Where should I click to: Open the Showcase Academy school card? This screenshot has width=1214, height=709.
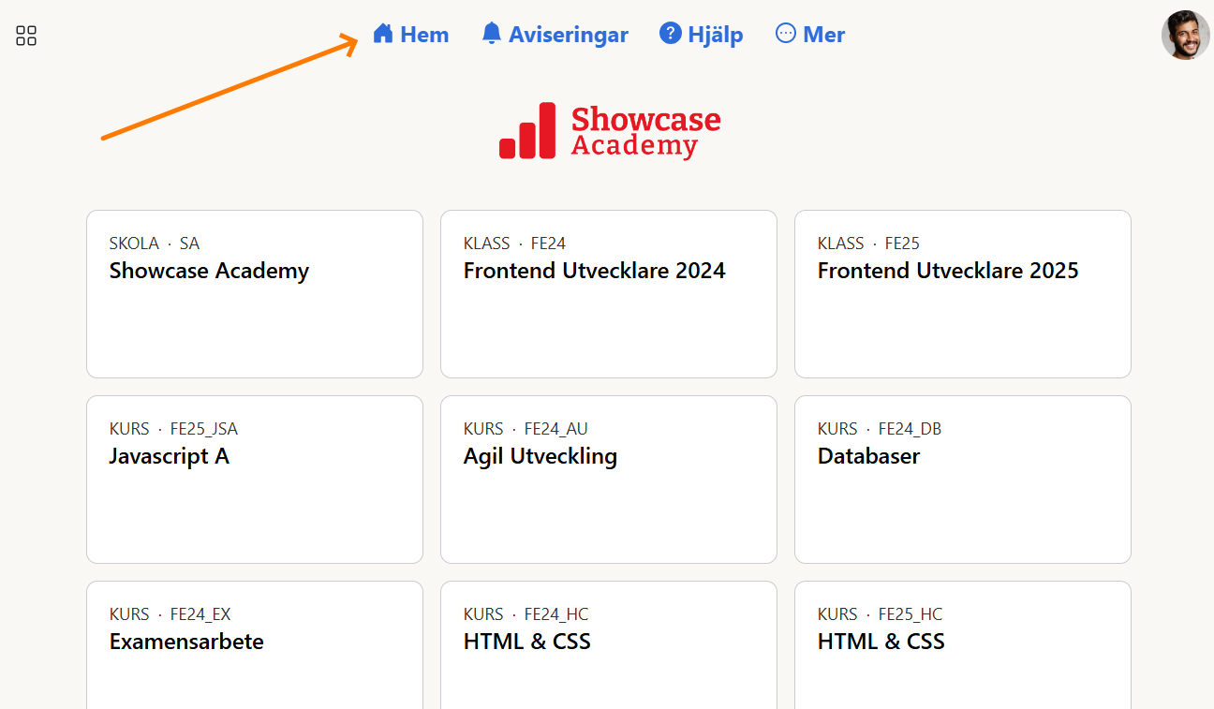click(x=255, y=294)
